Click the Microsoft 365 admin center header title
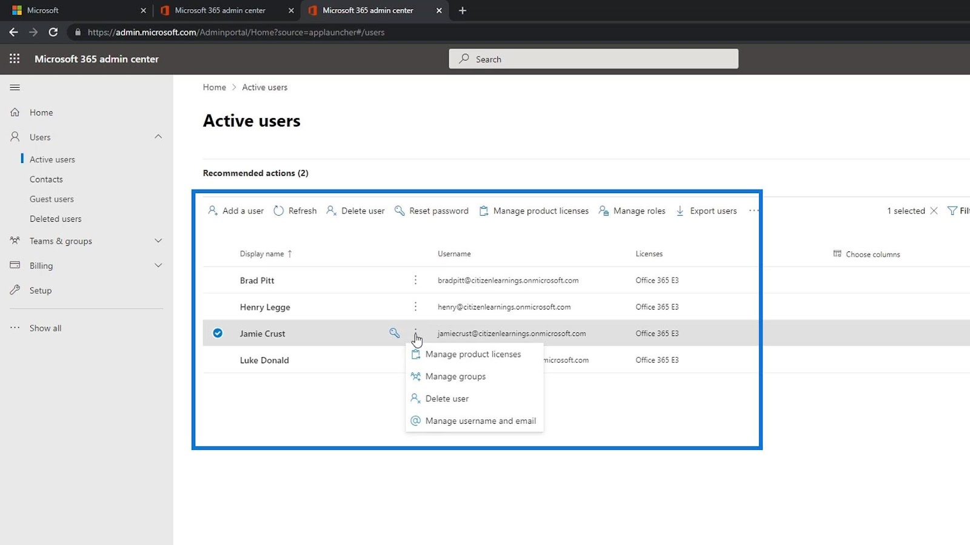Image resolution: width=970 pixels, height=545 pixels. point(96,59)
